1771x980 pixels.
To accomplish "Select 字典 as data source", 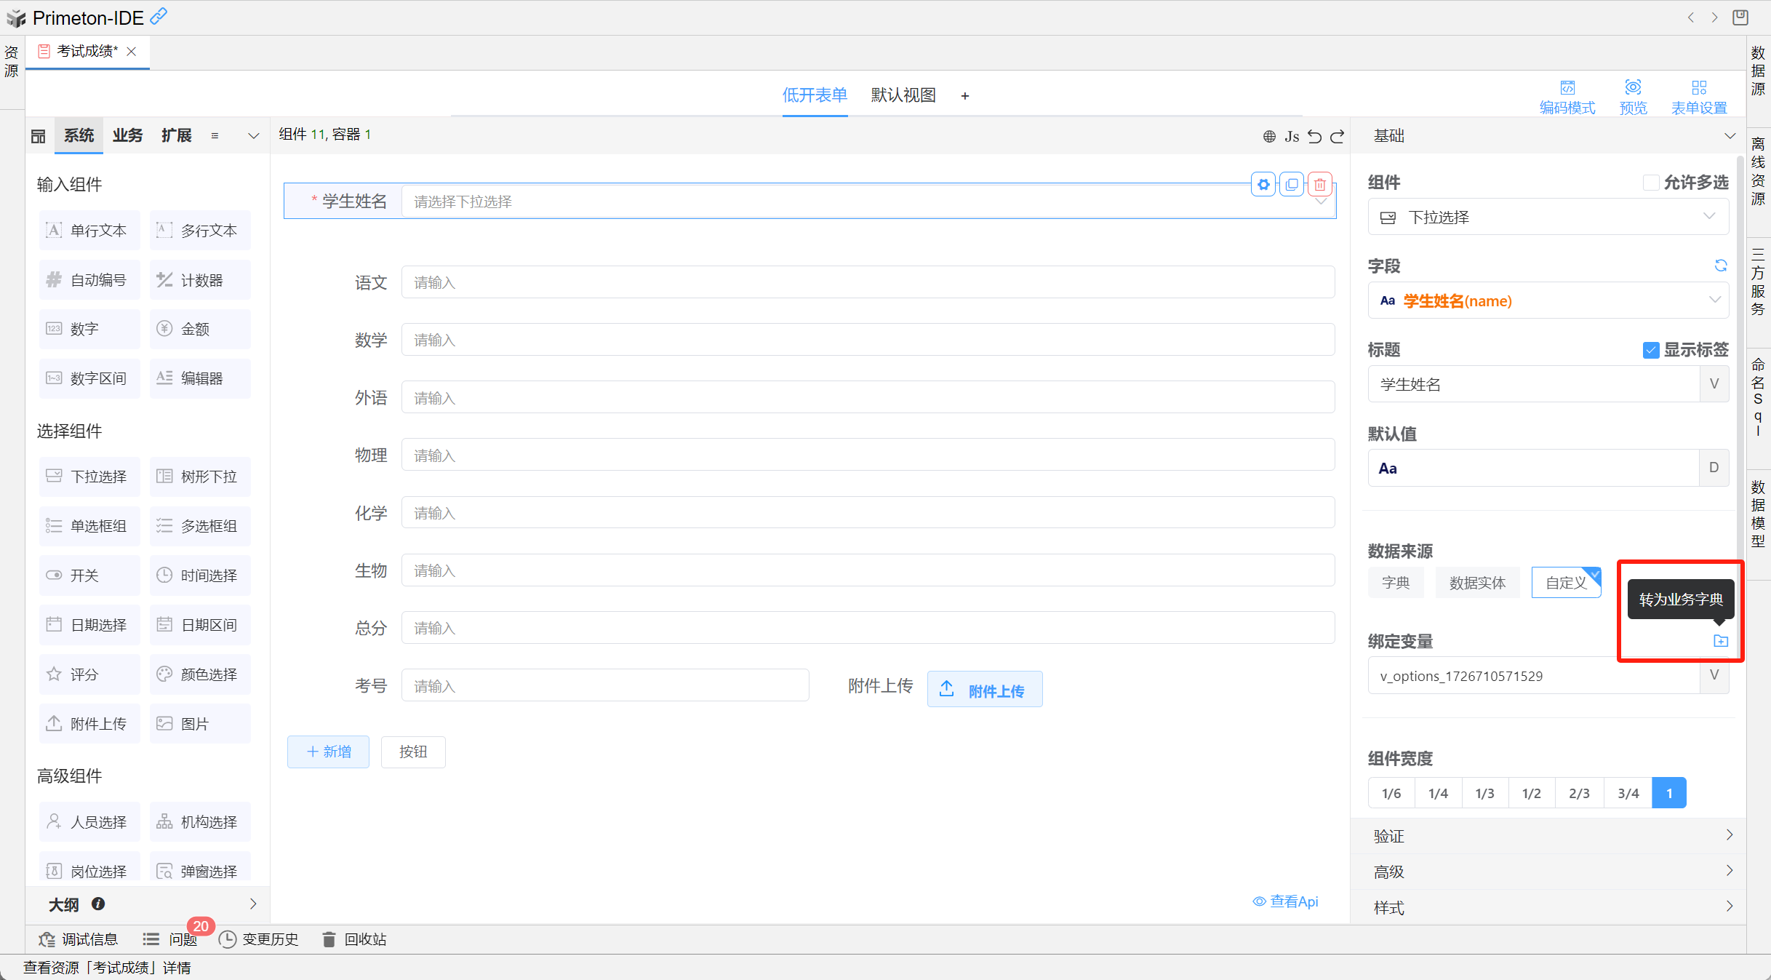I will pos(1395,583).
